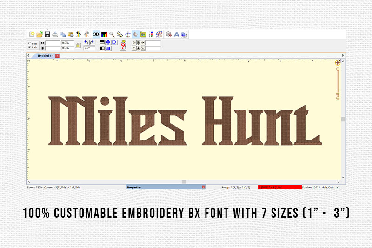Click the fit design to hoop icon
This screenshot has width=372, height=248.
[x=114, y=42]
